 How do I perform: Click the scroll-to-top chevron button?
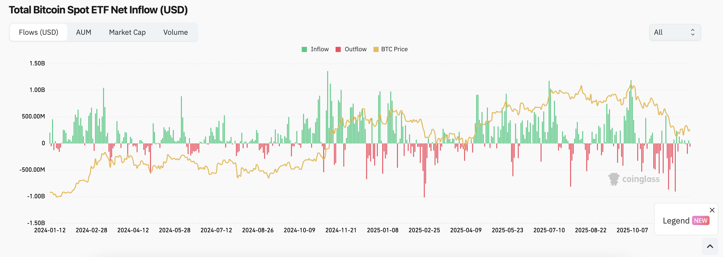pos(710,246)
